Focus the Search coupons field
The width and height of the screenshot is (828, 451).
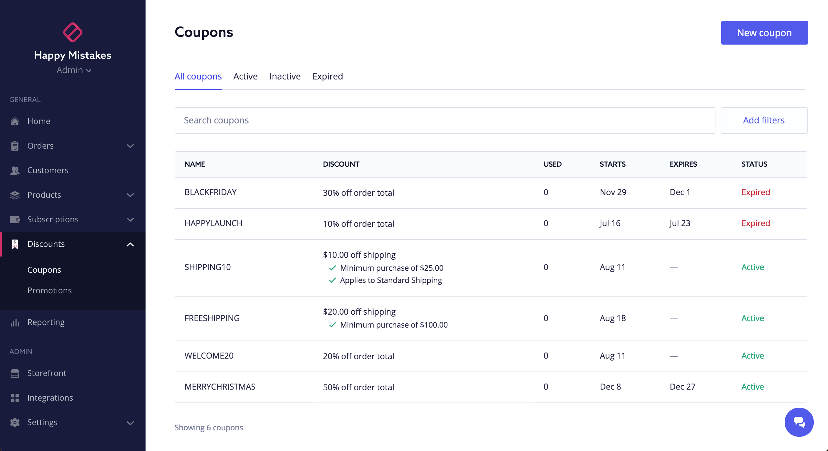(x=445, y=120)
